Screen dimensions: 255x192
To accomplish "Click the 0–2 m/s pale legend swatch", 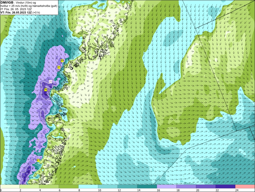I will click(x=10, y=186).
